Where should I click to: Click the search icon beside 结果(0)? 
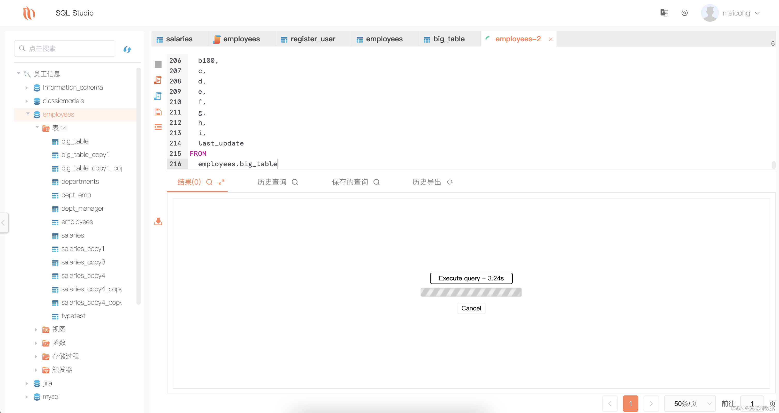pyautogui.click(x=209, y=182)
